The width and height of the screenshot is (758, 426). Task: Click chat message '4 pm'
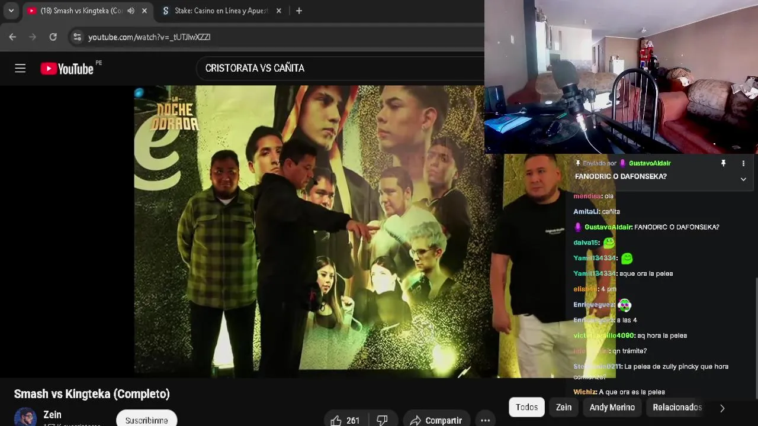tap(608, 289)
